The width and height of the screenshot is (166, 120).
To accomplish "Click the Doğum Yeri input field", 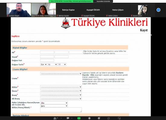I will [47, 60].
